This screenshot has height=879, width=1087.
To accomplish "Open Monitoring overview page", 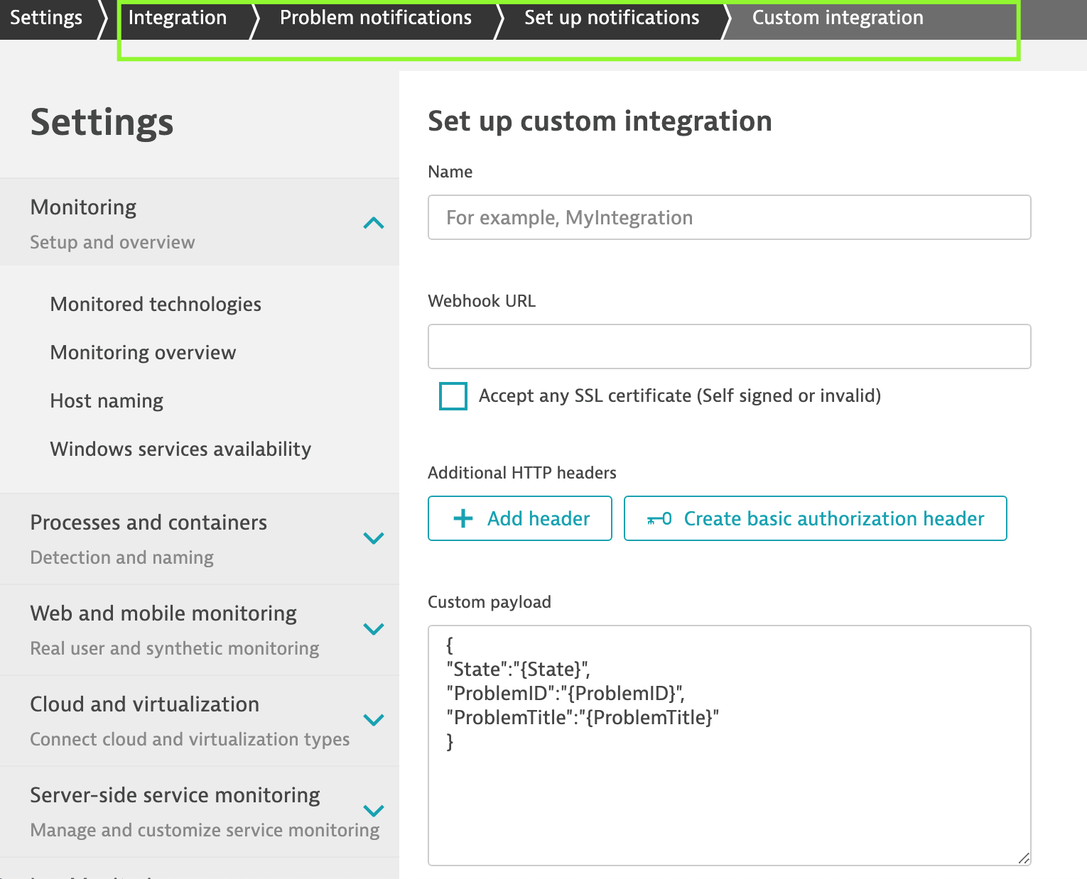I will coord(143,352).
